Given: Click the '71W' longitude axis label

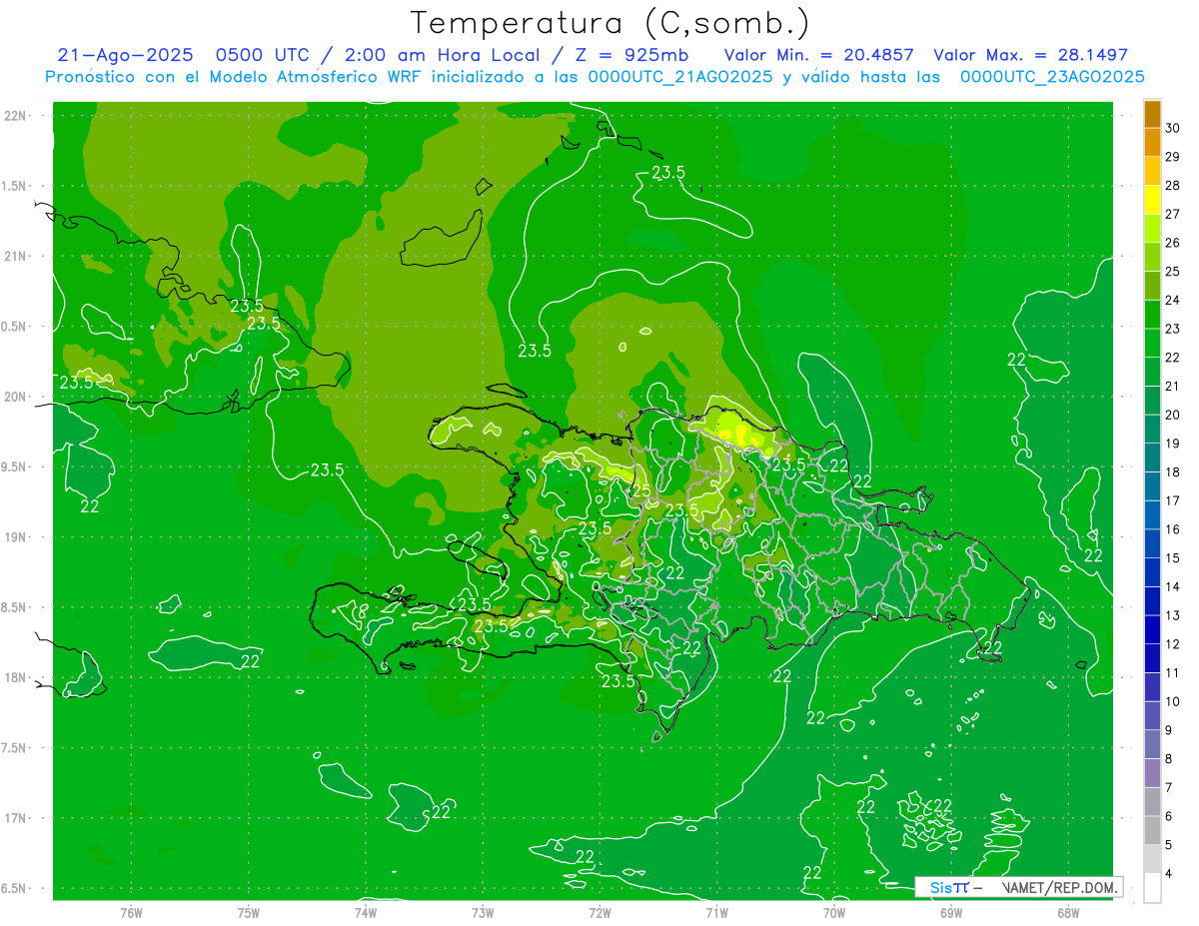Looking at the screenshot, I should click(x=716, y=912).
